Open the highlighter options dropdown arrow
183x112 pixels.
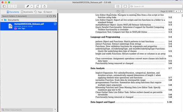point(32,6)
